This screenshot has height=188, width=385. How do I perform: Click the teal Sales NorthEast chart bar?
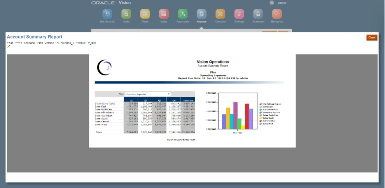(x=232, y=122)
